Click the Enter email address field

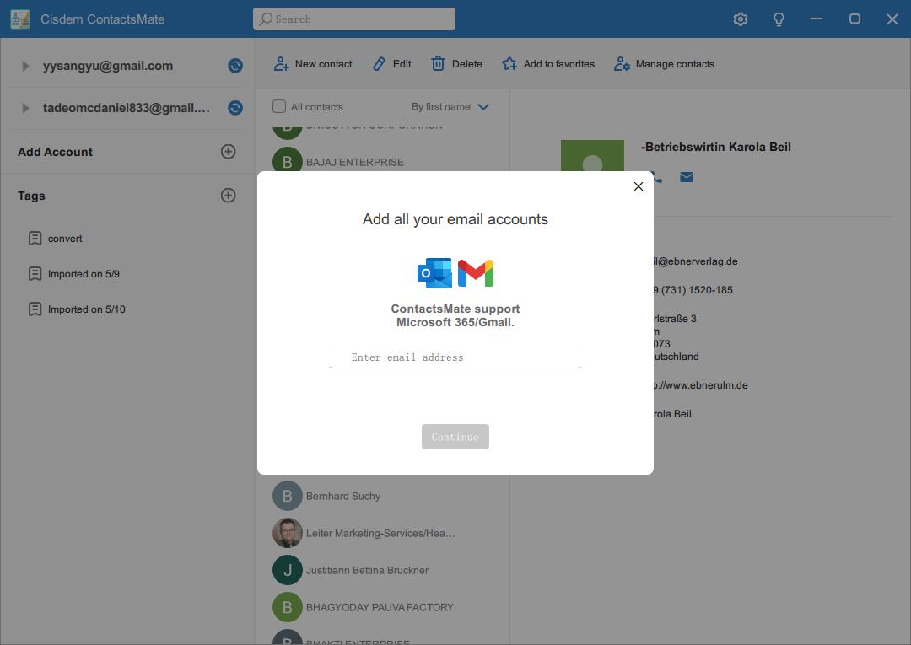455,357
